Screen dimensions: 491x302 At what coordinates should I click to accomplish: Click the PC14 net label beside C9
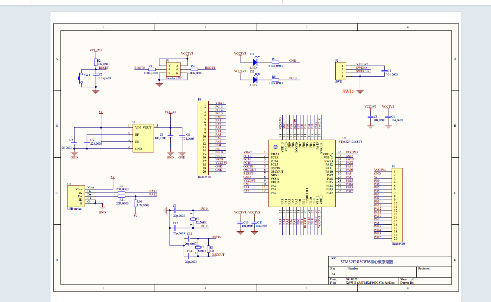pos(205,209)
